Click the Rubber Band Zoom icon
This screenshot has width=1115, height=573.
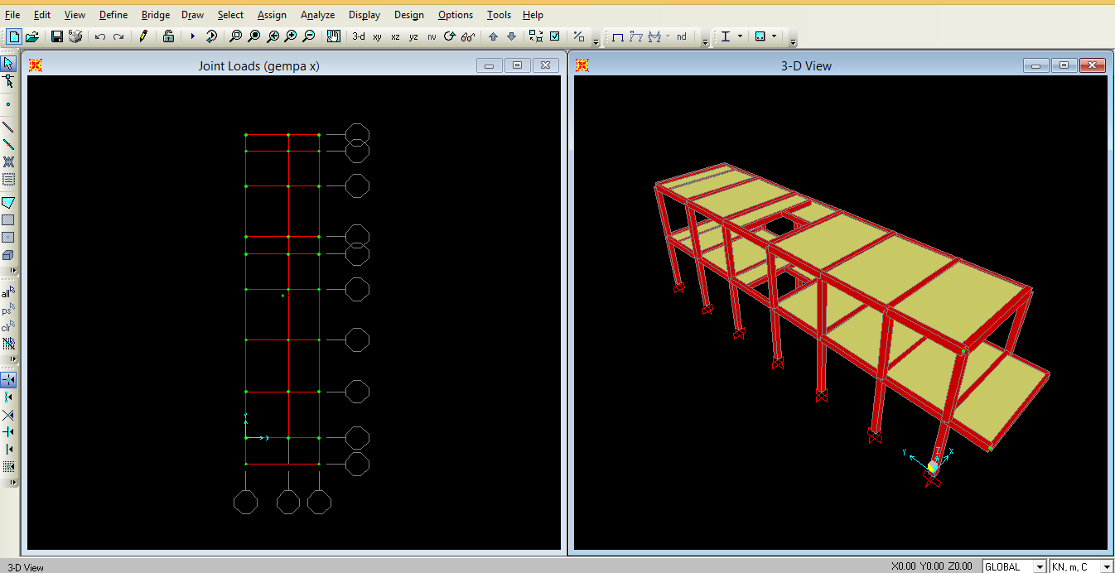pyautogui.click(x=236, y=36)
